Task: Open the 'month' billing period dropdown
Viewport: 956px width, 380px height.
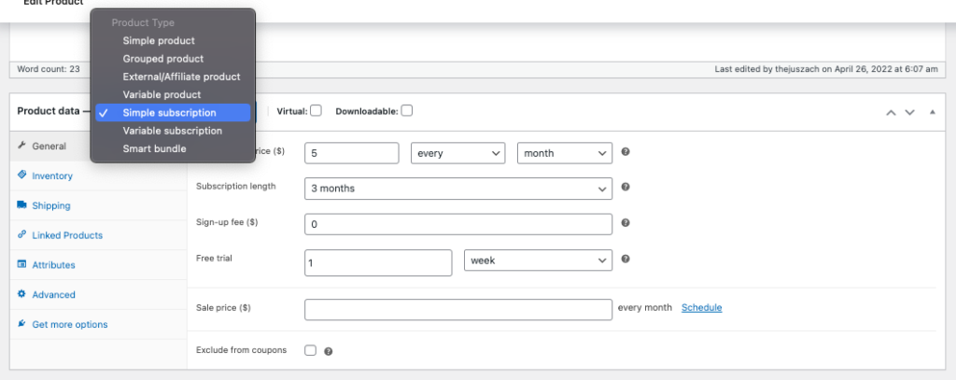Action: pyautogui.click(x=565, y=153)
